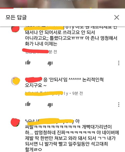Select the 모든 답글 header title

(x=16, y=17)
